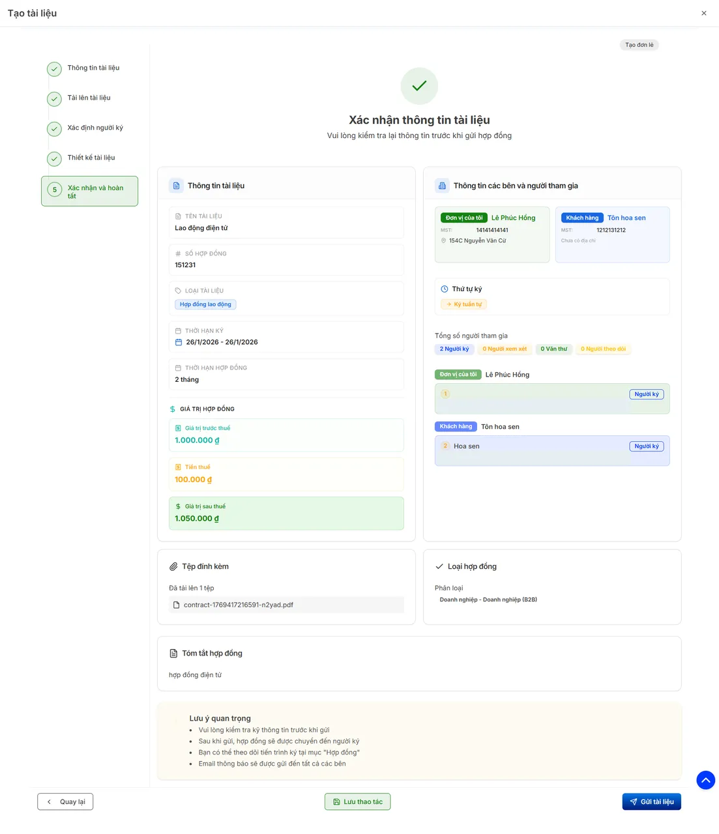
Task: Click the Tạo đơn lẻ badge
Action: pos(639,45)
